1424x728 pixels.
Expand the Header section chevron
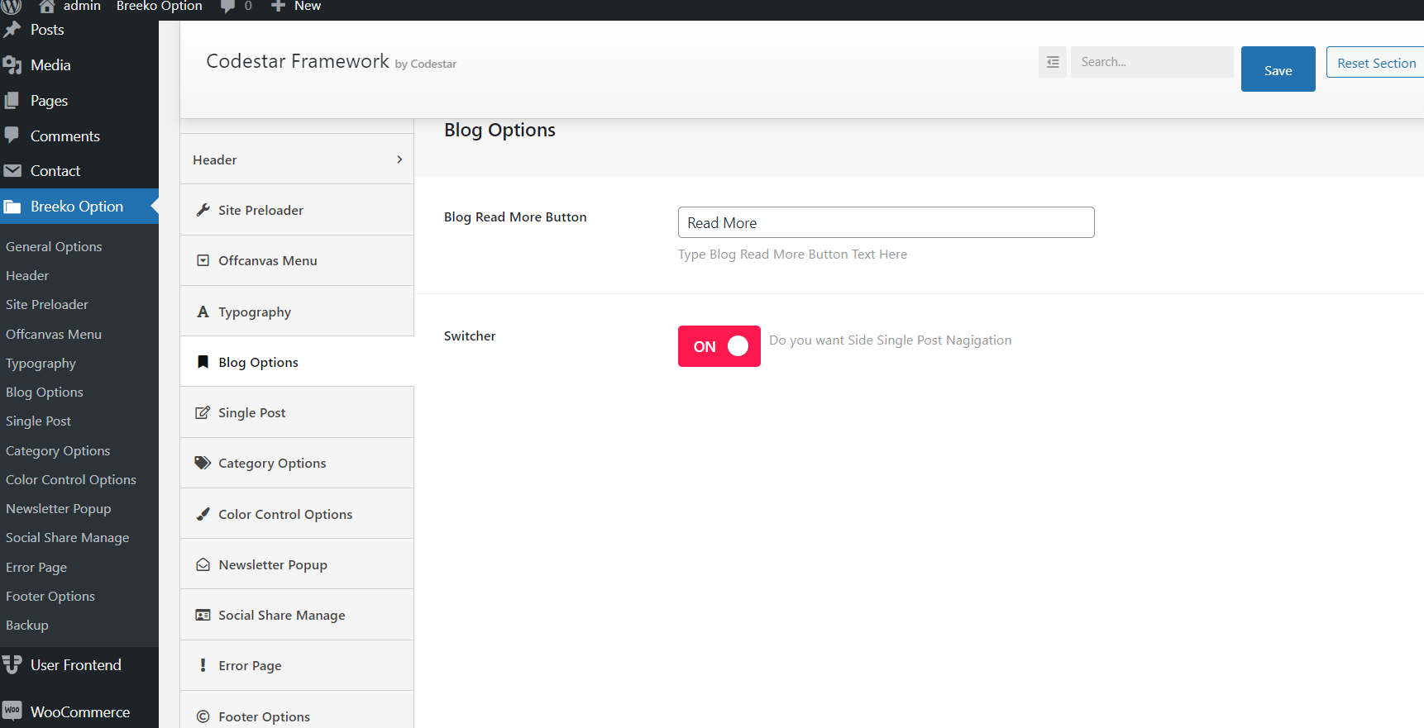coord(399,159)
